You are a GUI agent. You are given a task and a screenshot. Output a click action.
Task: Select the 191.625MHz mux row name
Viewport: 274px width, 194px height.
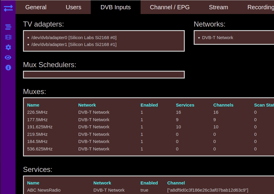coord(40,127)
